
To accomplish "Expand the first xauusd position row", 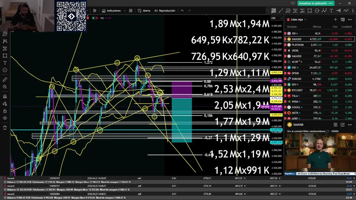I will click(5, 178).
